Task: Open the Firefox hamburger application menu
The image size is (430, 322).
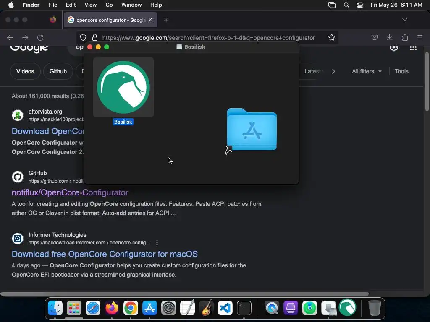Action: tap(420, 37)
